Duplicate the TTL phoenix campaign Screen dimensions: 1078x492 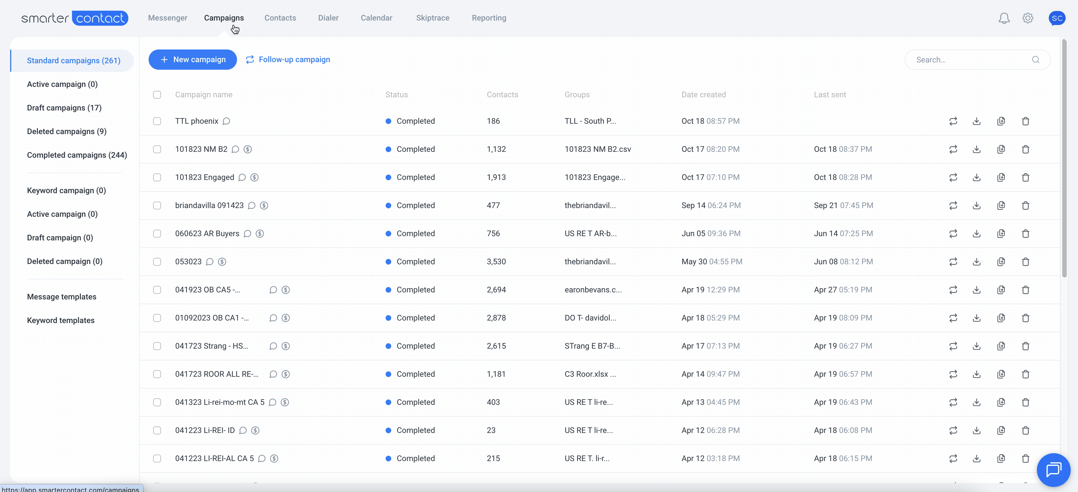pyautogui.click(x=1001, y=121)
